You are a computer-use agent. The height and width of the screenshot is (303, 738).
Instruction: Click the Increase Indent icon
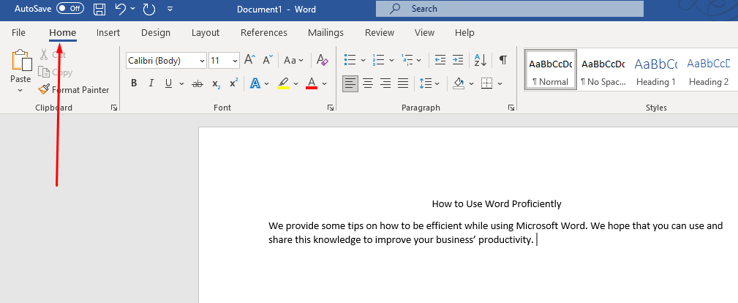click(458, 60)
